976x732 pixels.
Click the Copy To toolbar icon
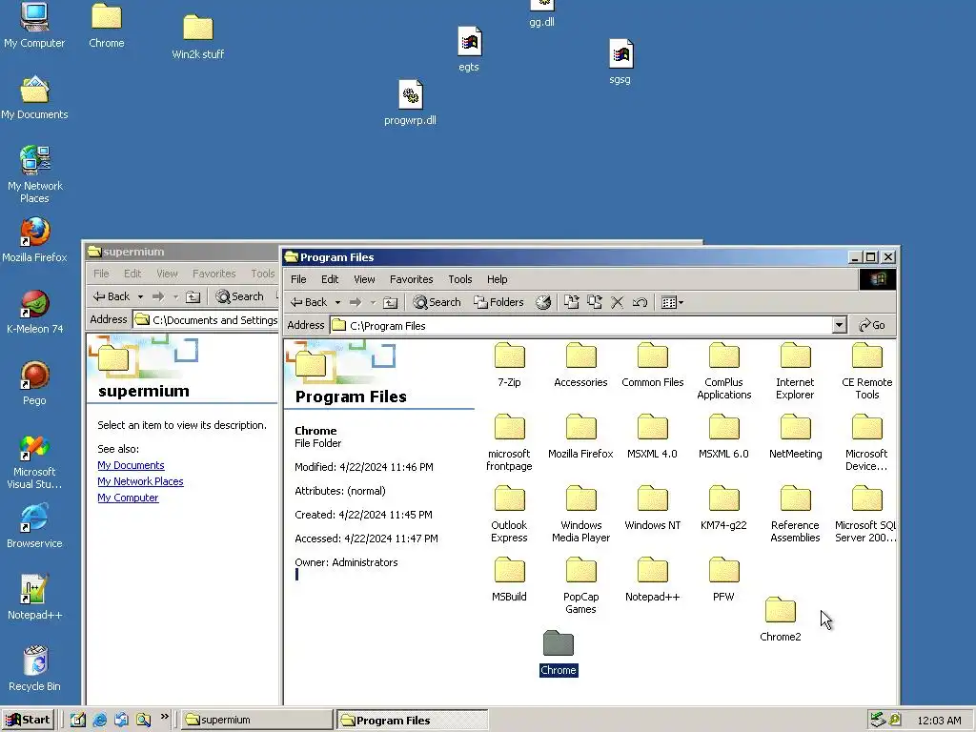click(595, 302)
